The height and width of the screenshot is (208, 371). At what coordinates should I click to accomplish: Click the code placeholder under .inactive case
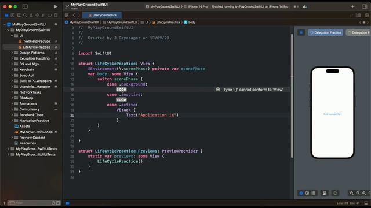pyautogui.click(x=121, y=99)
